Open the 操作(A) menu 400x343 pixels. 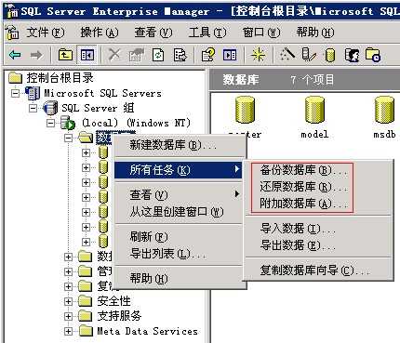[100, 33]
